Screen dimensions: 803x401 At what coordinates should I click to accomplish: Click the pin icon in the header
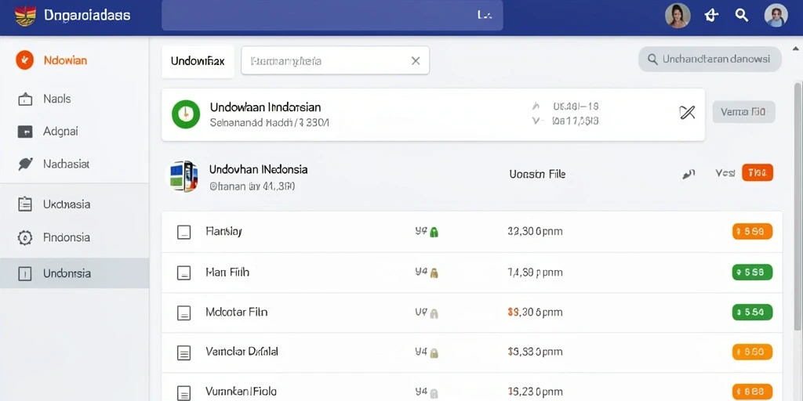710,16
